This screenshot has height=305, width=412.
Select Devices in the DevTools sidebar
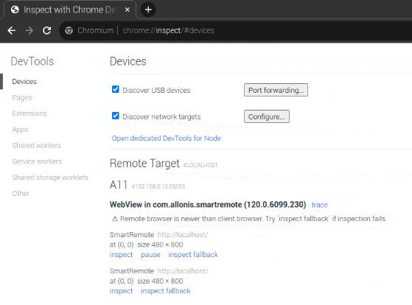pyautogui.click(x=24, y=82)
